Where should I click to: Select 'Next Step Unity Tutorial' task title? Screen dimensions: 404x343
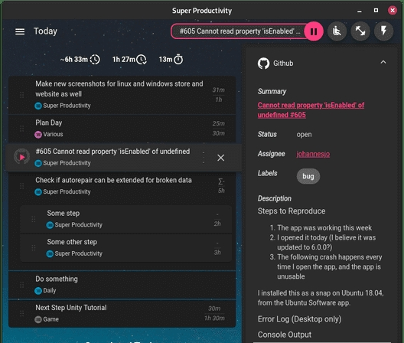pyautogui.click(x=71, y=308)
